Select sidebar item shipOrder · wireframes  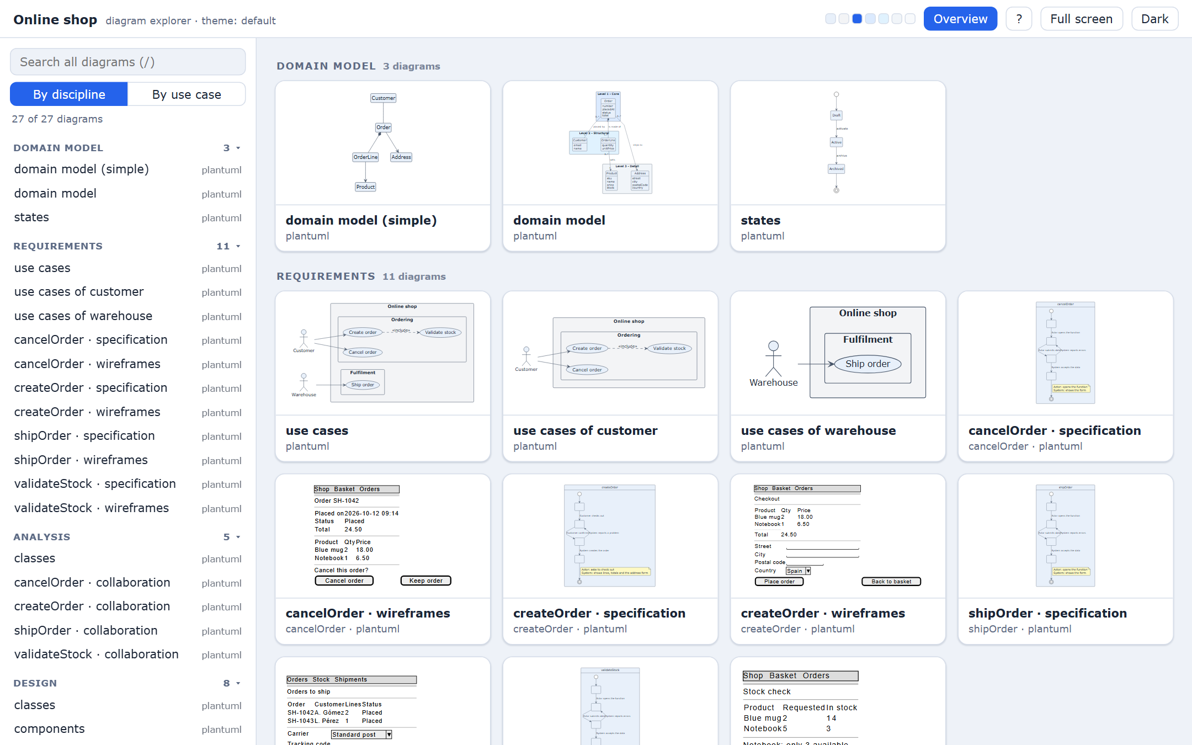click(128, 460)
